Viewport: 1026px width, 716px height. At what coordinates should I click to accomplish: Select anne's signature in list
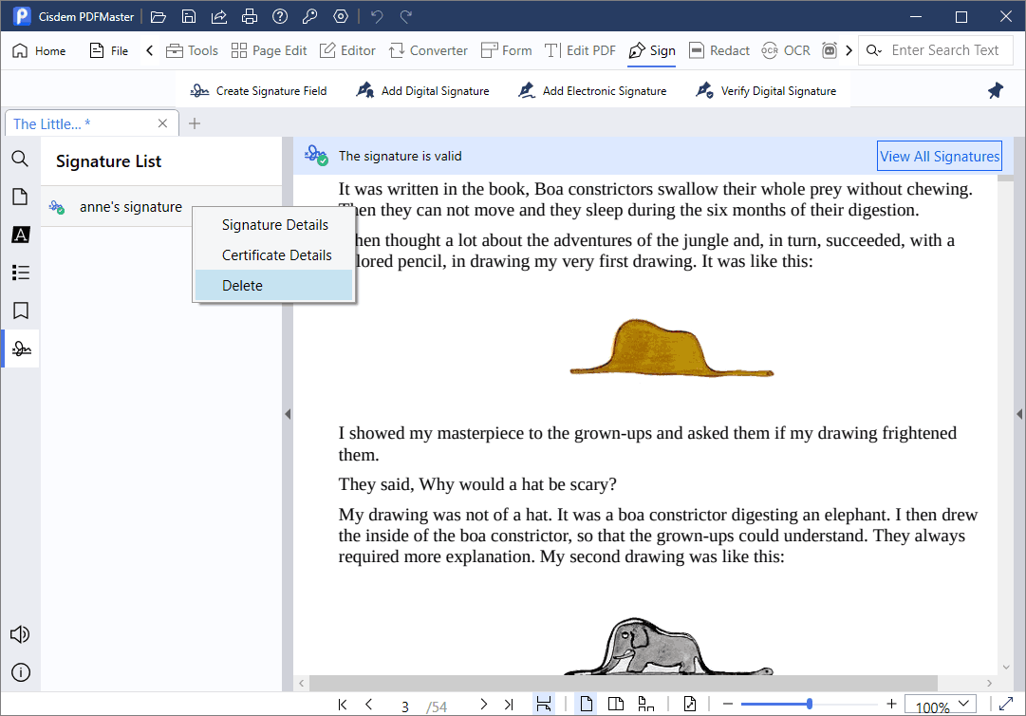pyautogui.click(x=161, y=207)
